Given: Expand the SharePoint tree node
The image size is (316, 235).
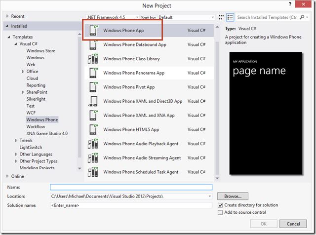Looking at the screenshot, I should click(x=23, y=92).
